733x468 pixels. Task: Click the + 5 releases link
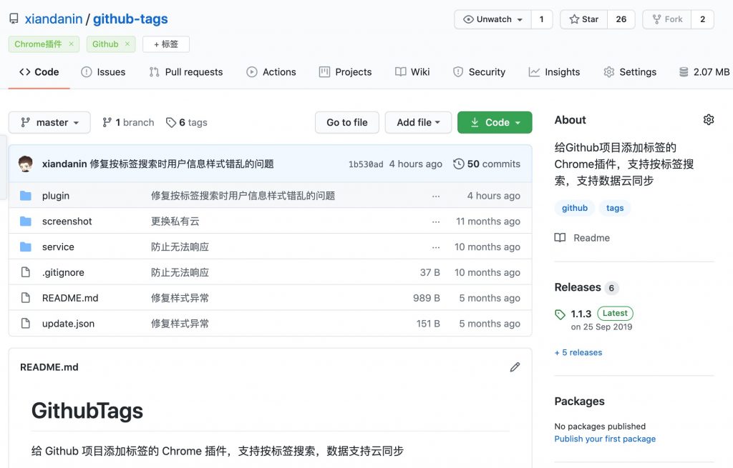tap(578, 352)
